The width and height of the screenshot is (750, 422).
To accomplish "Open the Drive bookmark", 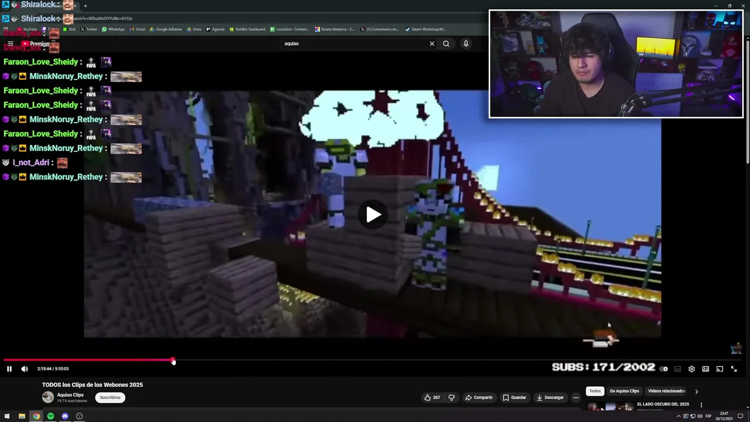I will pyautogui.click(x=194, y=29).
